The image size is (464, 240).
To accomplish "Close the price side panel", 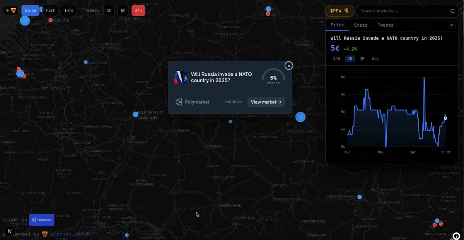I will point(451,25).
